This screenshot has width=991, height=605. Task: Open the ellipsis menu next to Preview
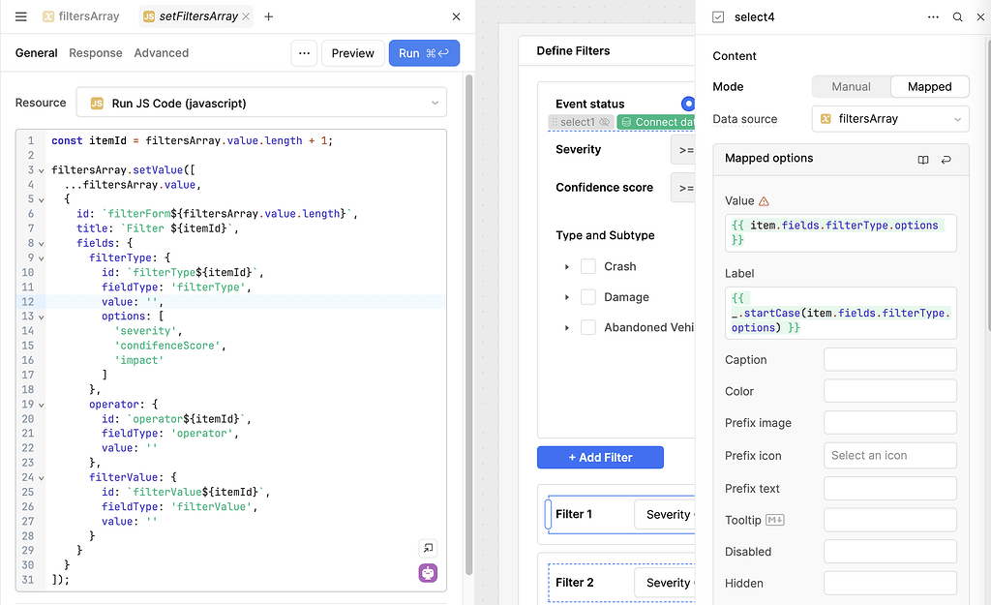pos(303,53)
